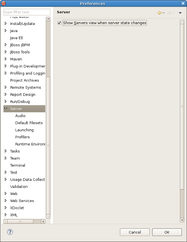Viewport: 187px width, 242px height.
Task: Expand the Run/Debug node
Action: (x=6, y=102)
